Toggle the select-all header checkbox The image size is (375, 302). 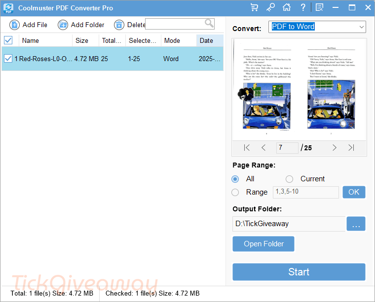[8, 40]
